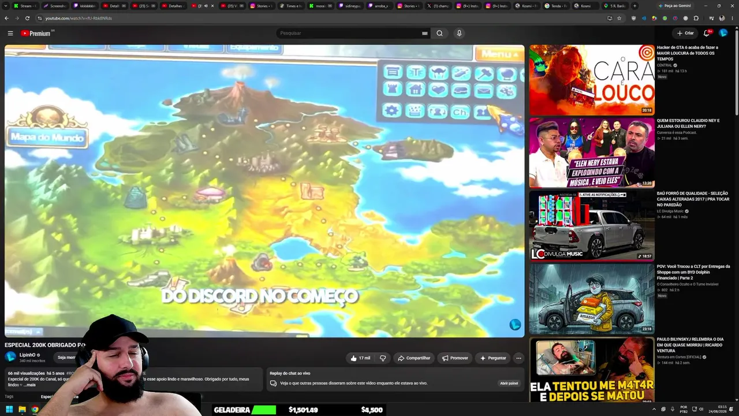
Task: Open the LC Divulga Music forró thumbnail
Action: coord(592,225)
